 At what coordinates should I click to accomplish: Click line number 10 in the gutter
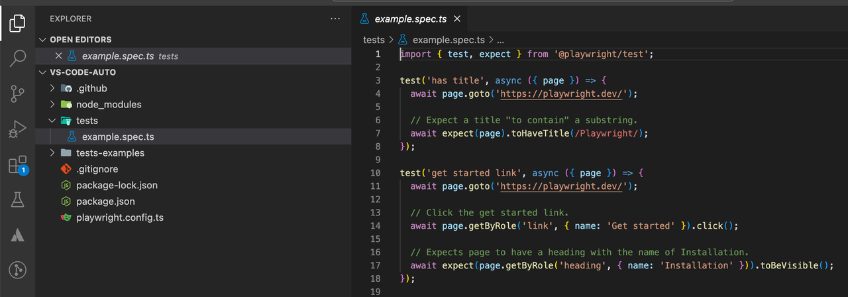click(x=376, y=173)
